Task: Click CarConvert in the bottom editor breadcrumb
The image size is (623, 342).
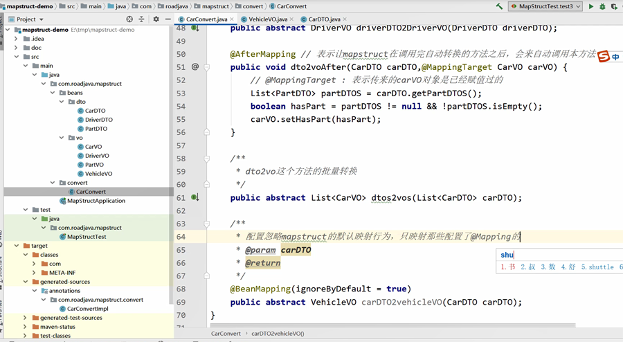Action: point(226,334)
